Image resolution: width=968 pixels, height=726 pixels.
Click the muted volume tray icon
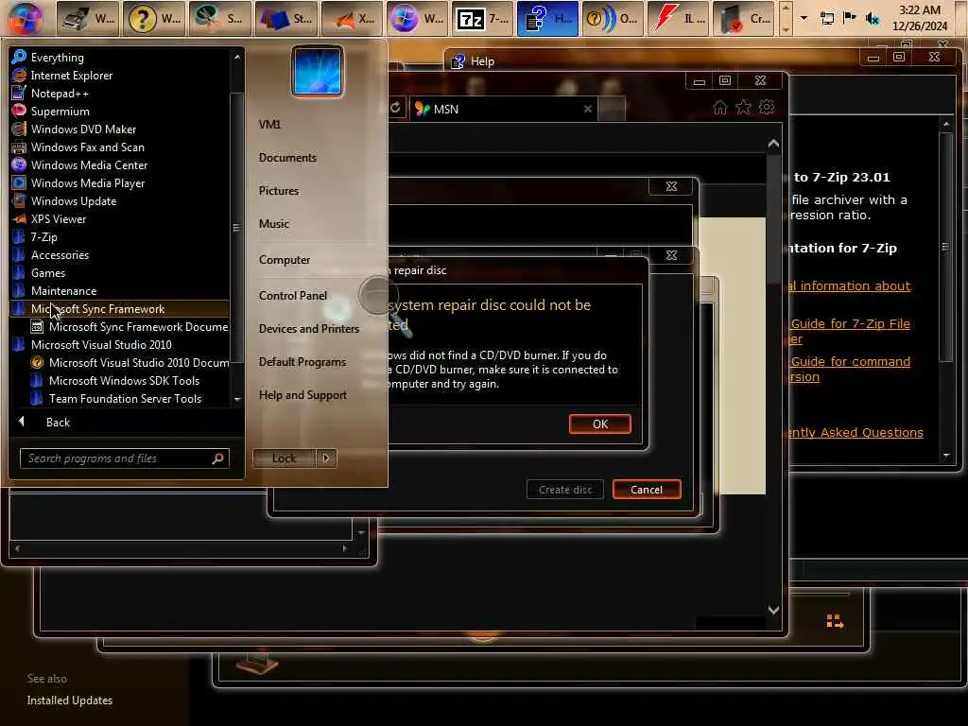[x=873, y=19]
